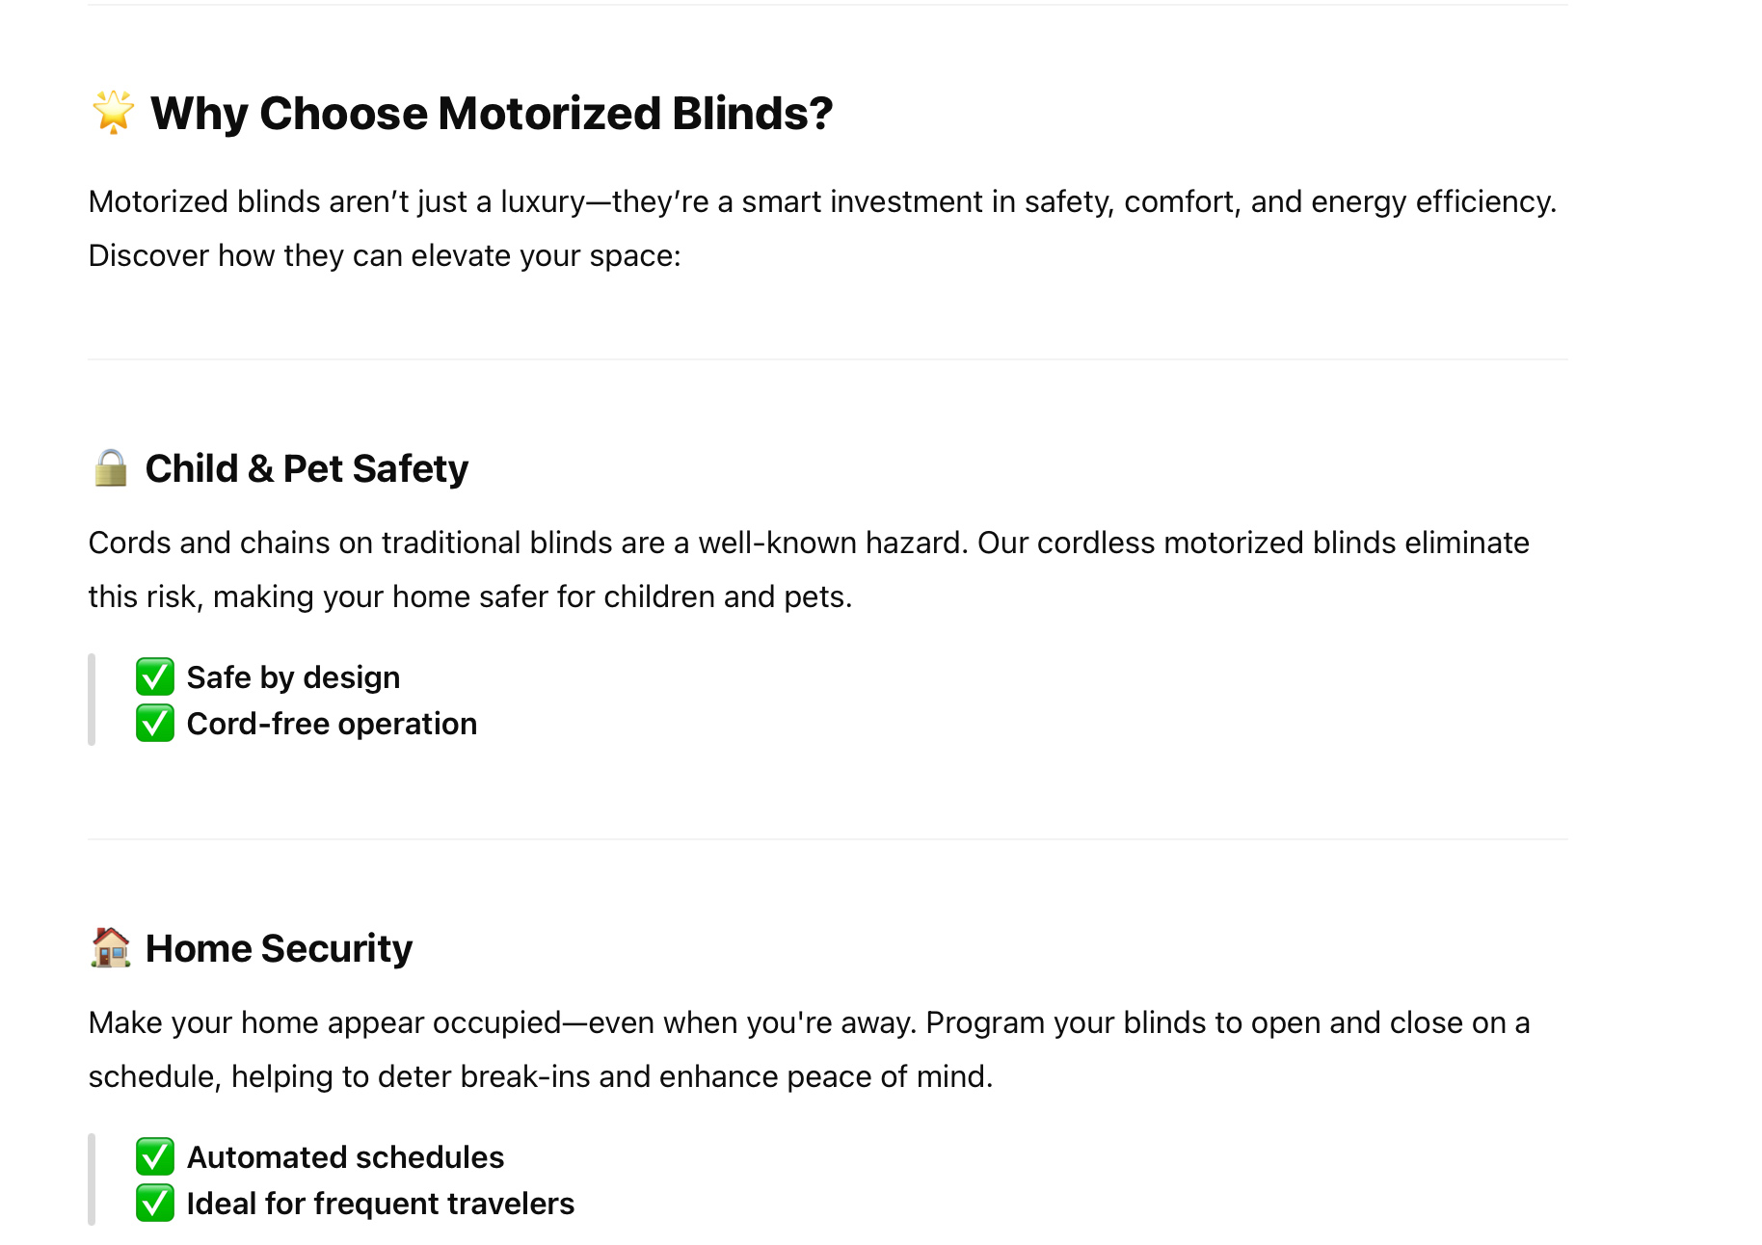1762x1245 pixels.
Task: Click the gray quote bar beside Automated schedules
Action: point(92,1179)
